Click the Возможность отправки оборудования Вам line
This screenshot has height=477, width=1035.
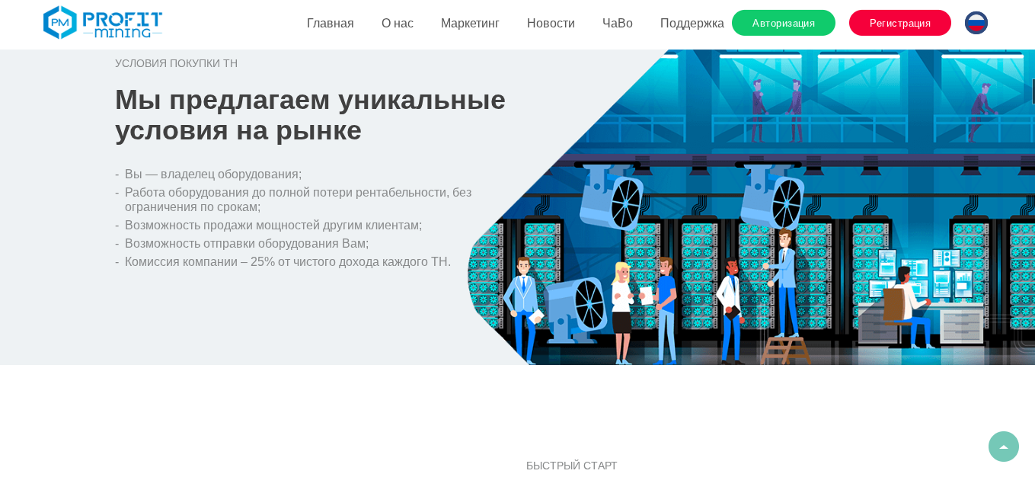coord(247,243)
